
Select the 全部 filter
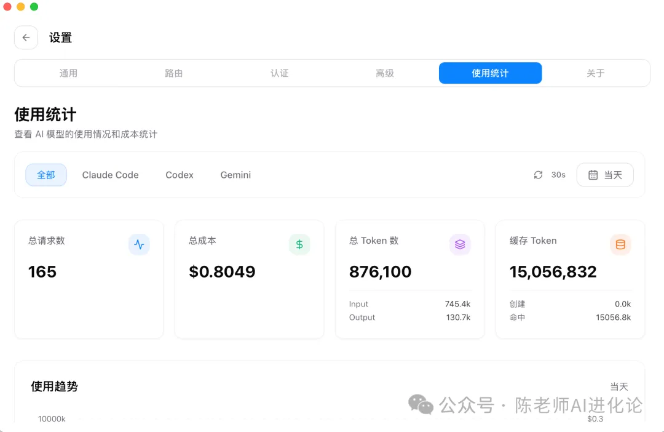pos(46,175)
